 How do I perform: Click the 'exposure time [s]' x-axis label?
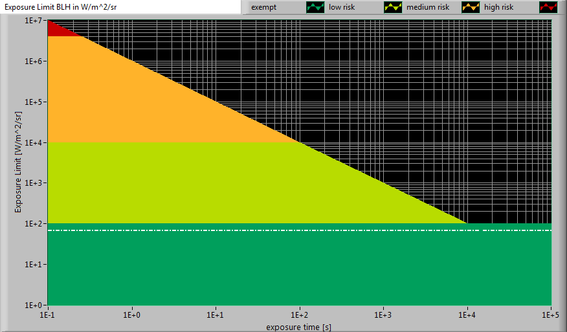298,327
